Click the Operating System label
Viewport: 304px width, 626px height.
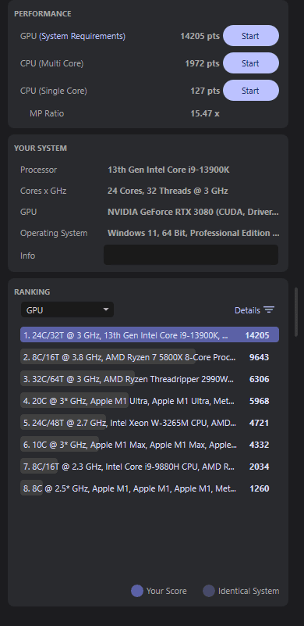pyautogui.click(x=54, y=233)
